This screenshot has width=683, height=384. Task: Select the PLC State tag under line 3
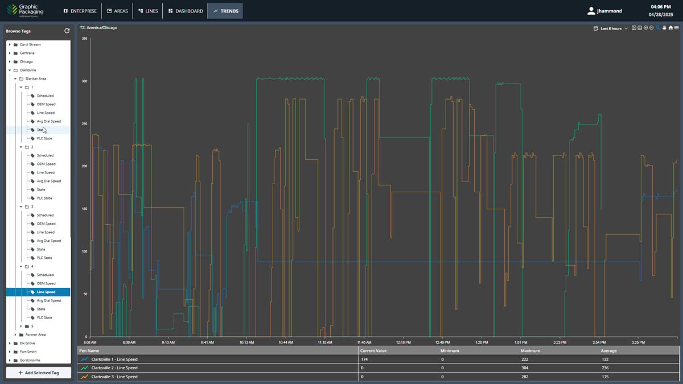point(44,258)
